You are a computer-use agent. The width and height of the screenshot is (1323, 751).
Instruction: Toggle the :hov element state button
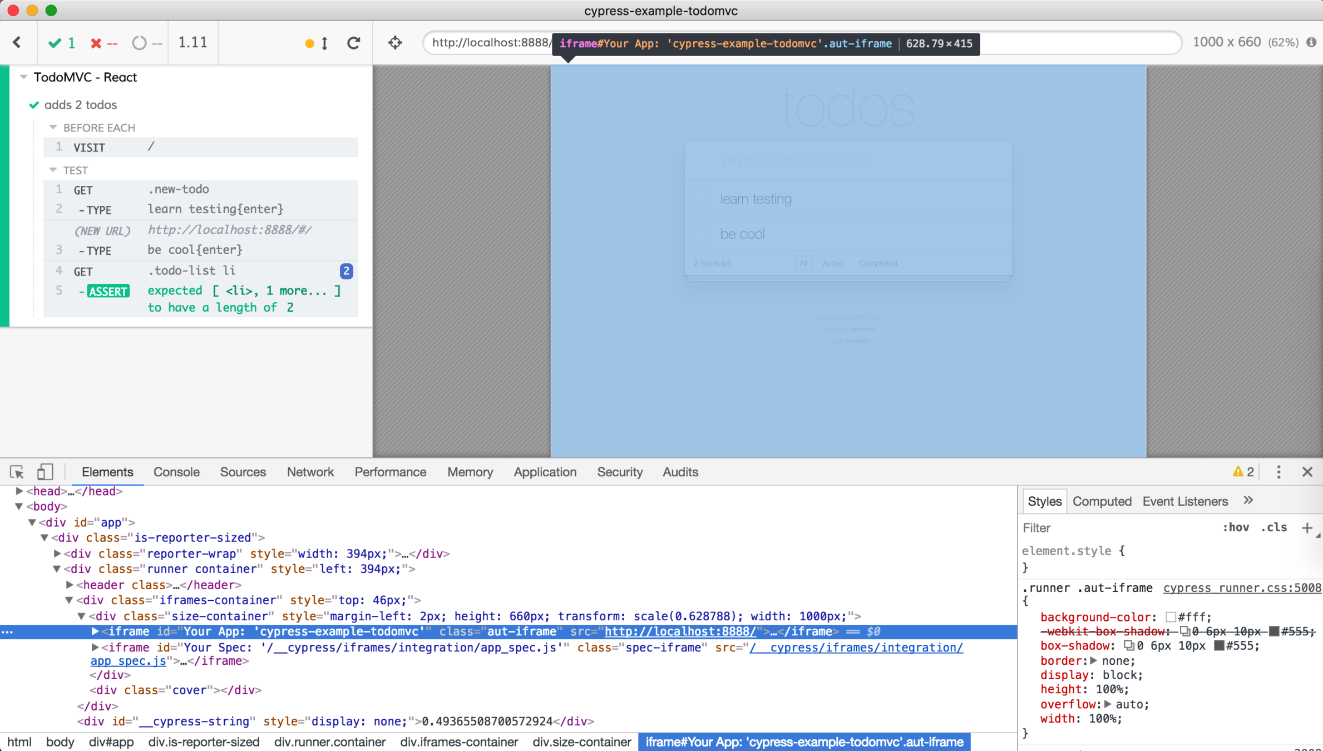click(1235, 527)
